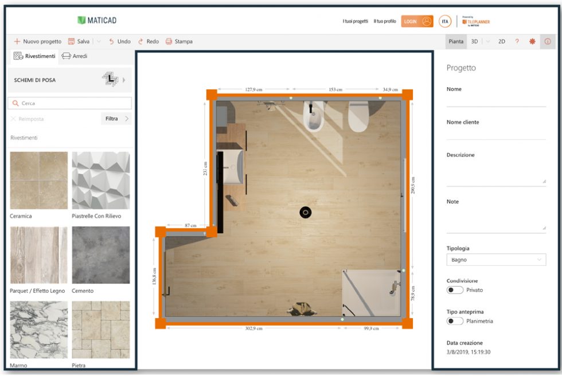
Task: Toggle Condivisione to public
Action: [455, 290]
